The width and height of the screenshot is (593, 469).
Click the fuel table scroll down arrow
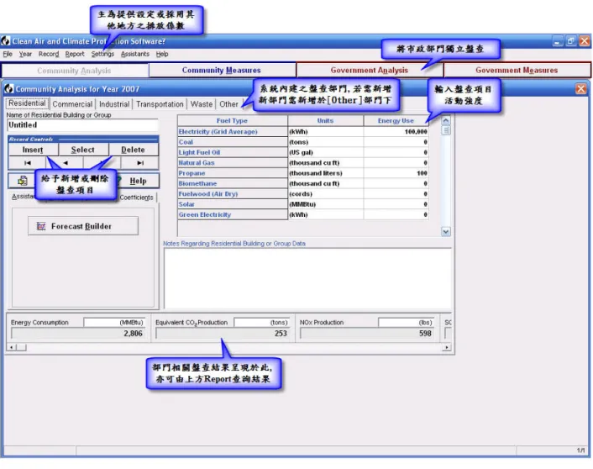[x=446, y=232]
